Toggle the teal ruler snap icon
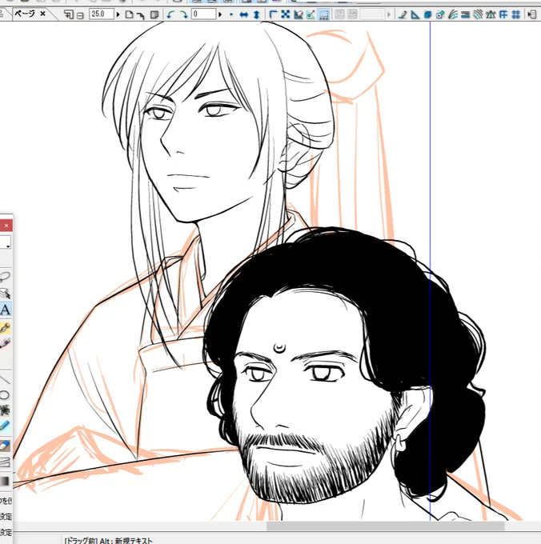The width and height of the screenshot is (541, 544). click(x=311, y=14)
